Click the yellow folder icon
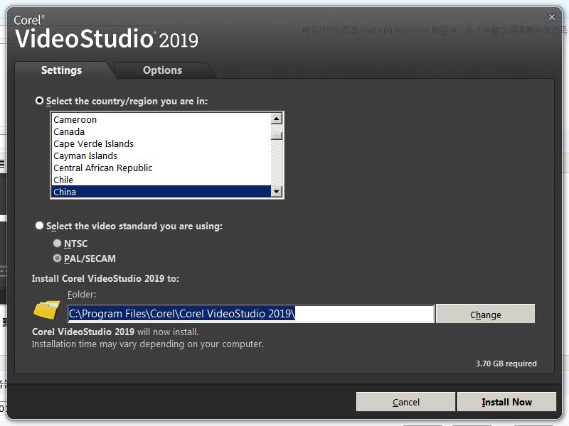Image resolution: width=569 pixels, height=426 pixels. (x=46, y=310)
